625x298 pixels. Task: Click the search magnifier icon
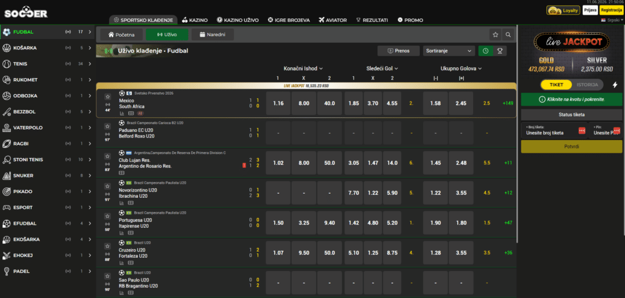(x=508, y=35)
